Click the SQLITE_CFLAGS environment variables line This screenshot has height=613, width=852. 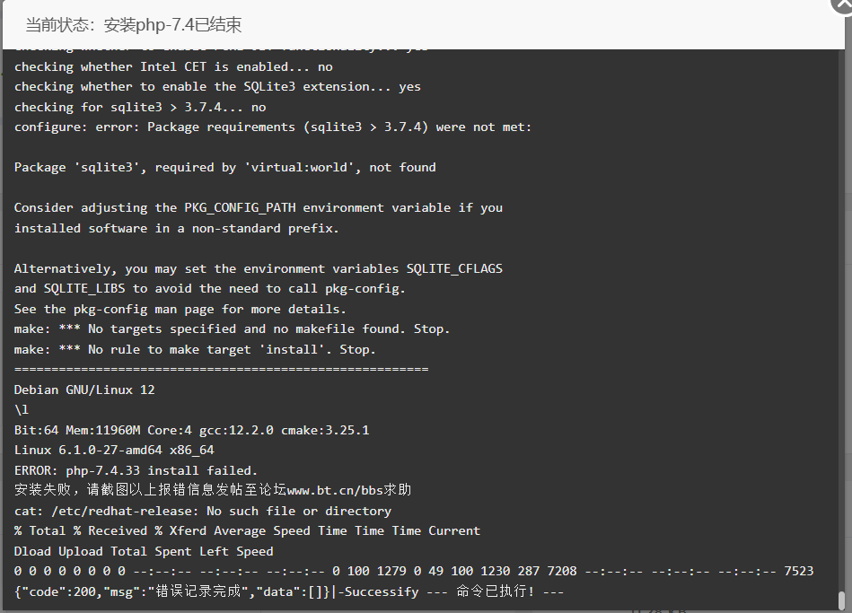[258, 268]
